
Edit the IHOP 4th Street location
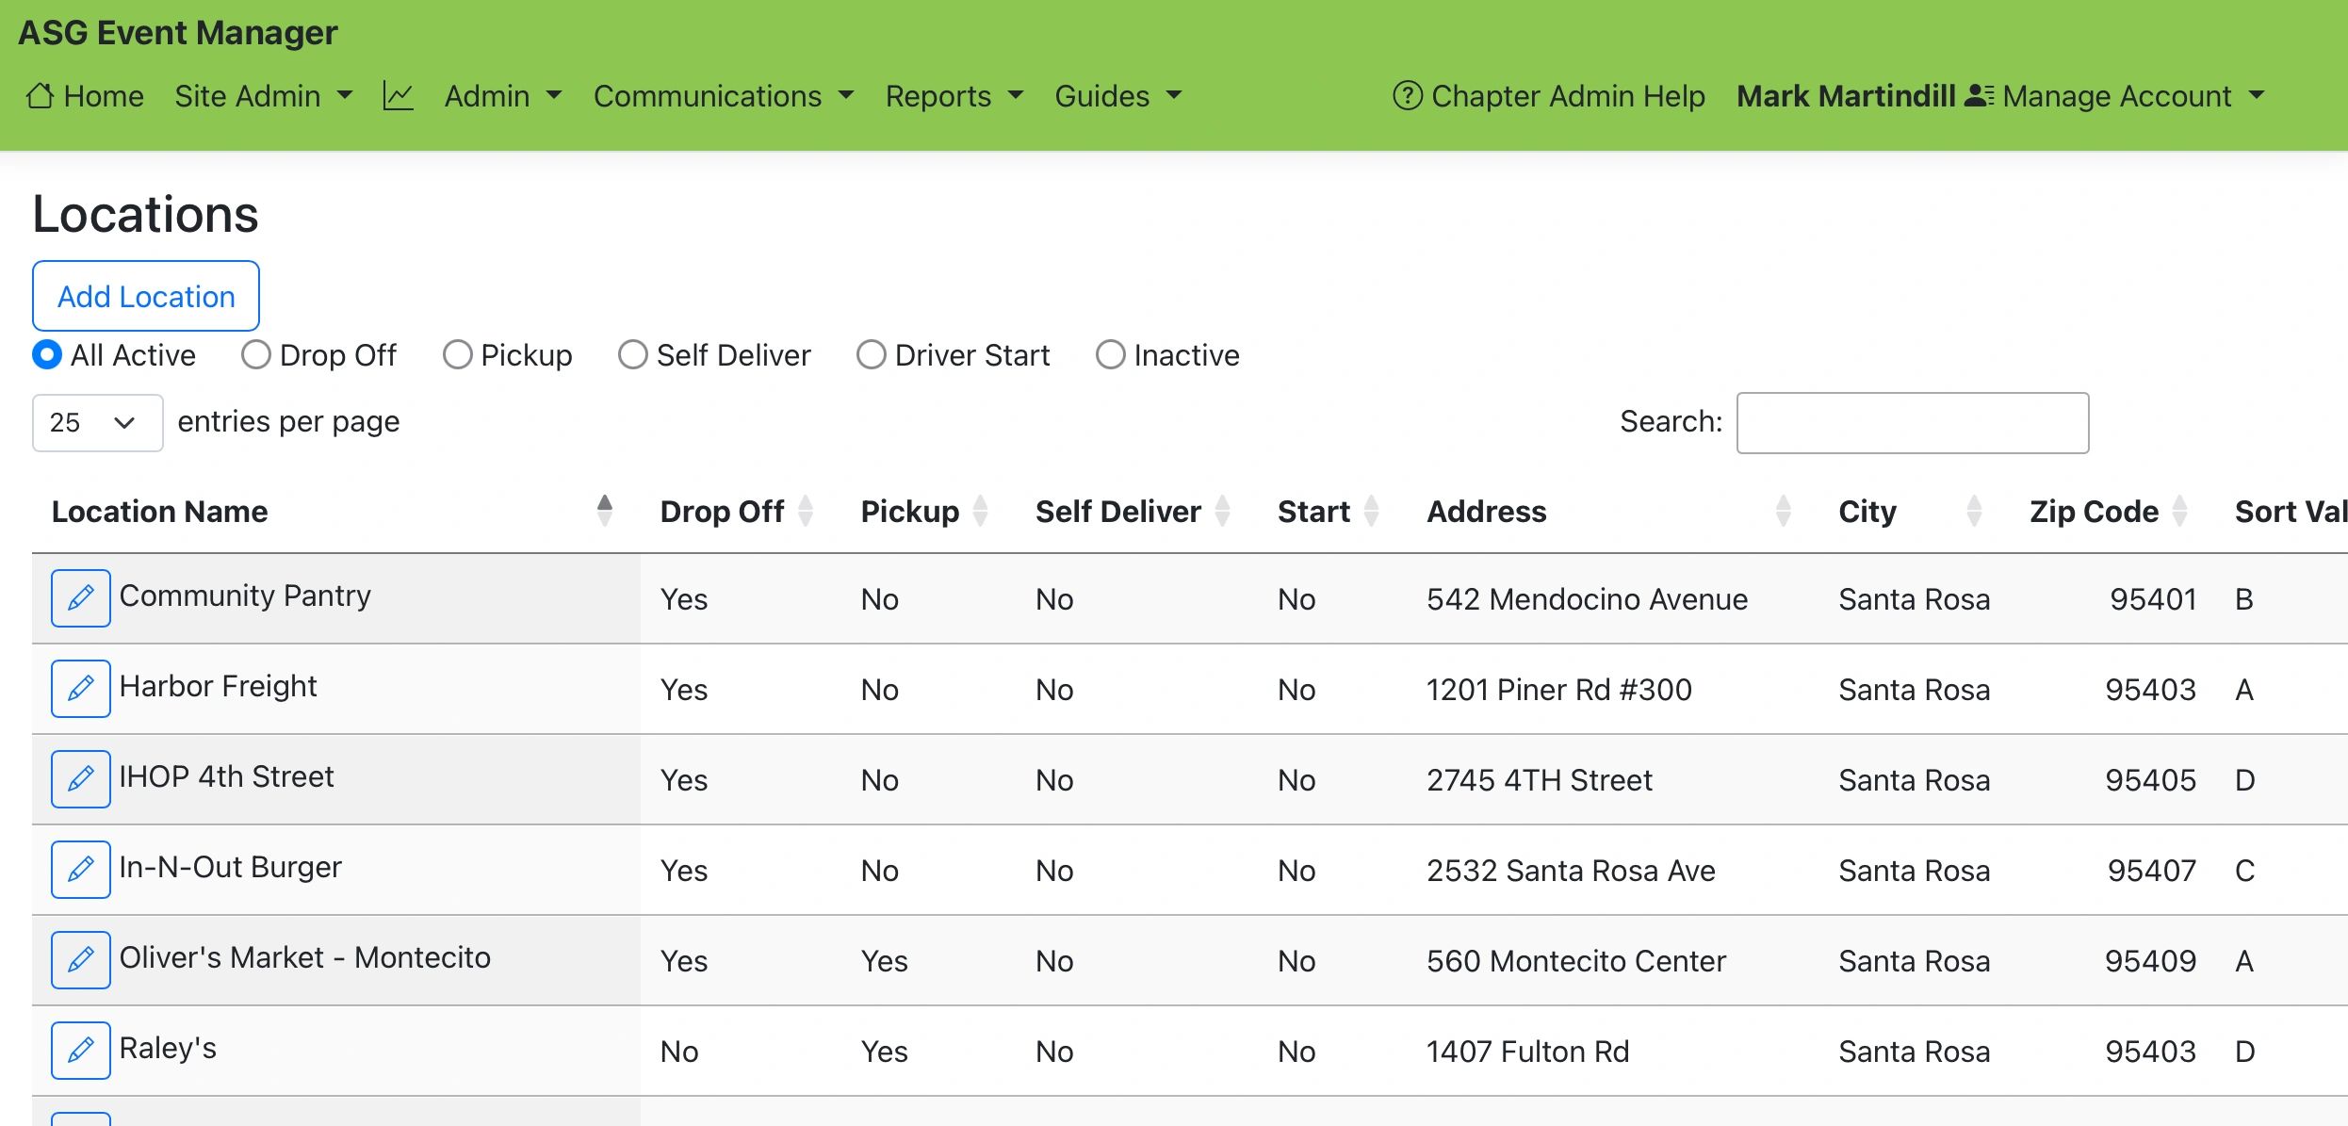(x=81, y=778)
